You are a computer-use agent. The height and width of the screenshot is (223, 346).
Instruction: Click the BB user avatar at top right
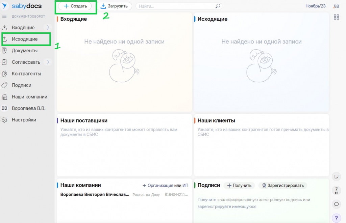336,6
